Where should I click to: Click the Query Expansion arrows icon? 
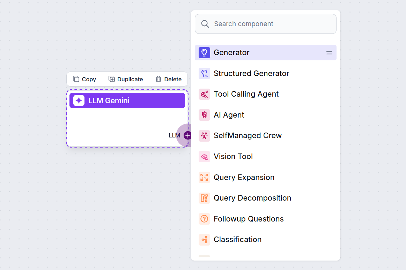click(204, 177)
